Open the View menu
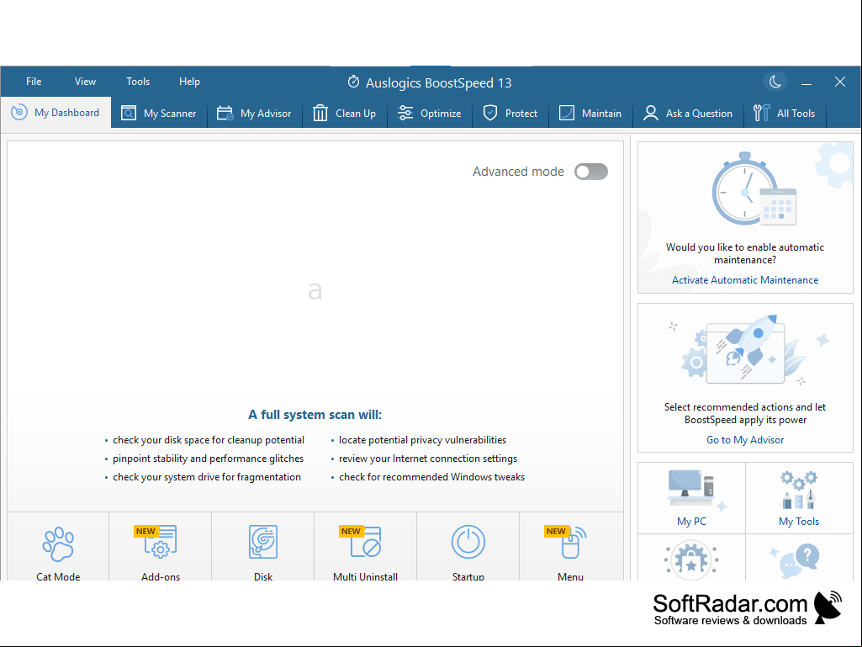This screenshot has height=647, width=862. (85, 82)
